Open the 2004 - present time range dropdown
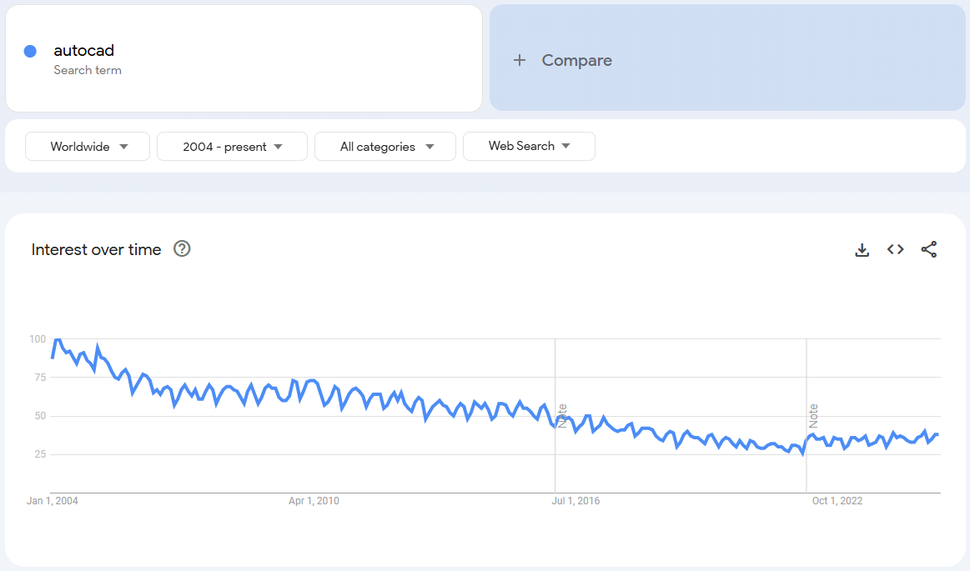The height and width of the screenshot is (571, 970). click(232, 147)
